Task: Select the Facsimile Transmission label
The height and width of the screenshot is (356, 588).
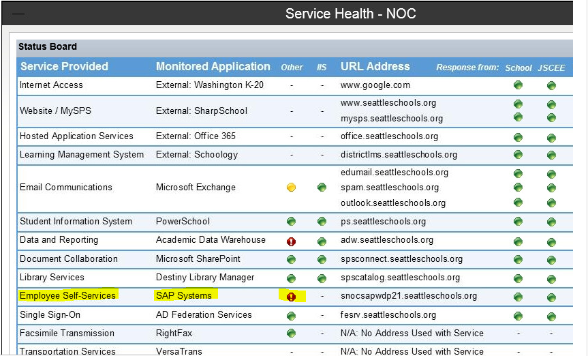Action: pos(67,333)
